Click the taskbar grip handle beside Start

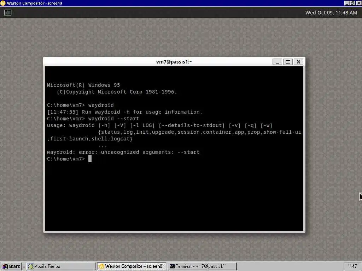[24, 266]
